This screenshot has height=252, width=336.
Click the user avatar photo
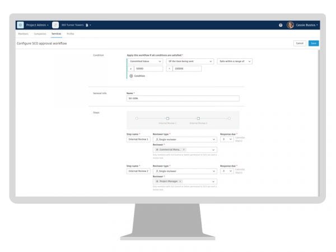click(290, 25)
